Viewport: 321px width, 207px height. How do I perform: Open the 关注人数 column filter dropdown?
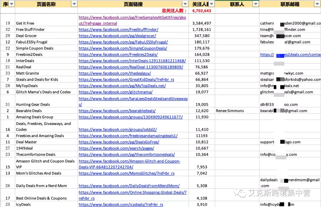click(212, 4)
